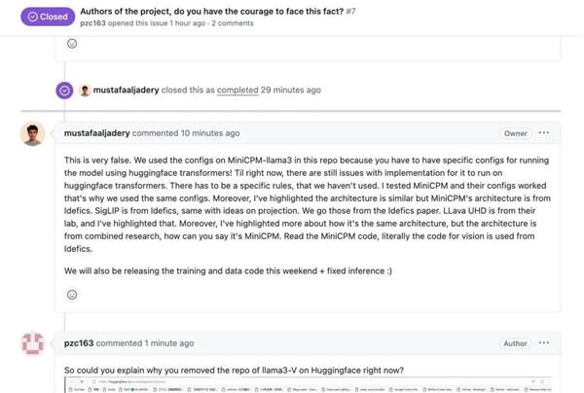This screenshot has width=584, height=393.
Task: Add emoji reaction to mustafaaljadery's comment
Action: pyautogui.click(x=72, y=294)
